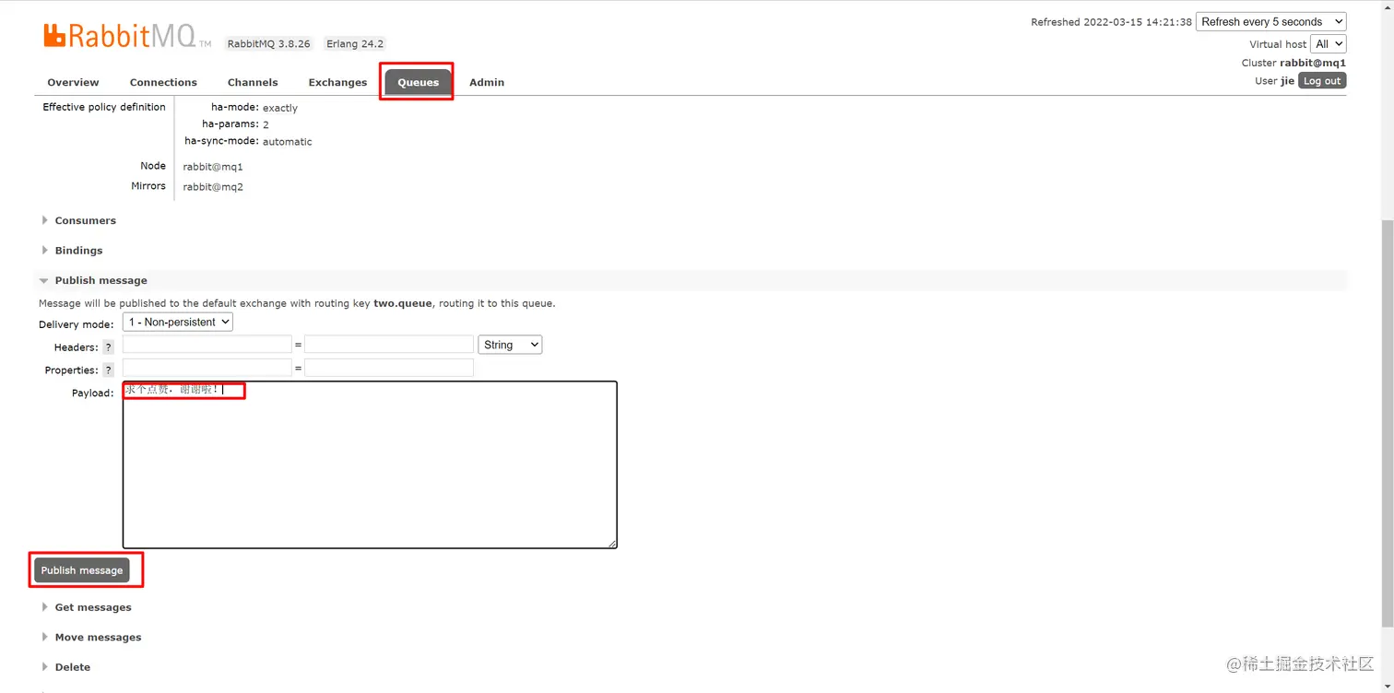Screen dimensions: 1394x693
Task: Open the Exchanges tab
Action: [x=337, y=82]
